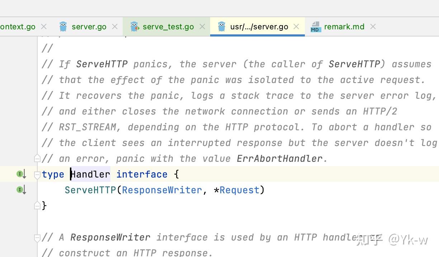Open implementations of the Handler interface via gutter icon
Screen dimensions: 439x257
click(20, 174)
